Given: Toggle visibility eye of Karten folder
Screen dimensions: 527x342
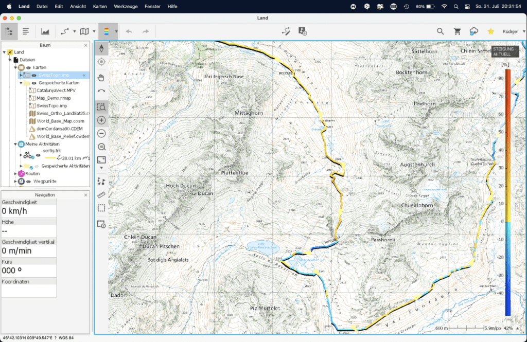Looking at the screenshot, I should pyautogui.click(x=29, y=67).
